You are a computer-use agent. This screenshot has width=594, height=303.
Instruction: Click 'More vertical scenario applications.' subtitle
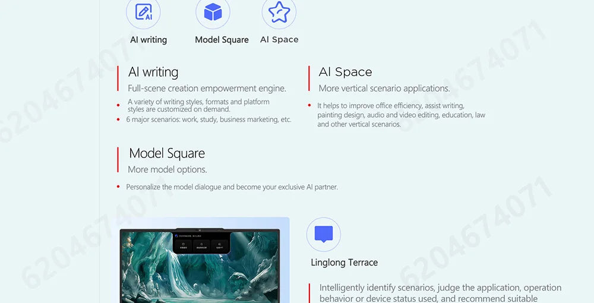(x=384, y=89)
